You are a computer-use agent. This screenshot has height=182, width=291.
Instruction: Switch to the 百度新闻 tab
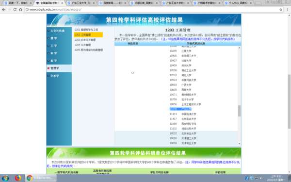113,3
